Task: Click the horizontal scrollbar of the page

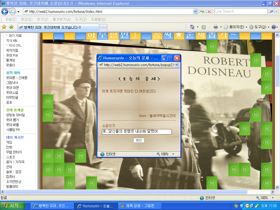Action: tap(126, 192)
